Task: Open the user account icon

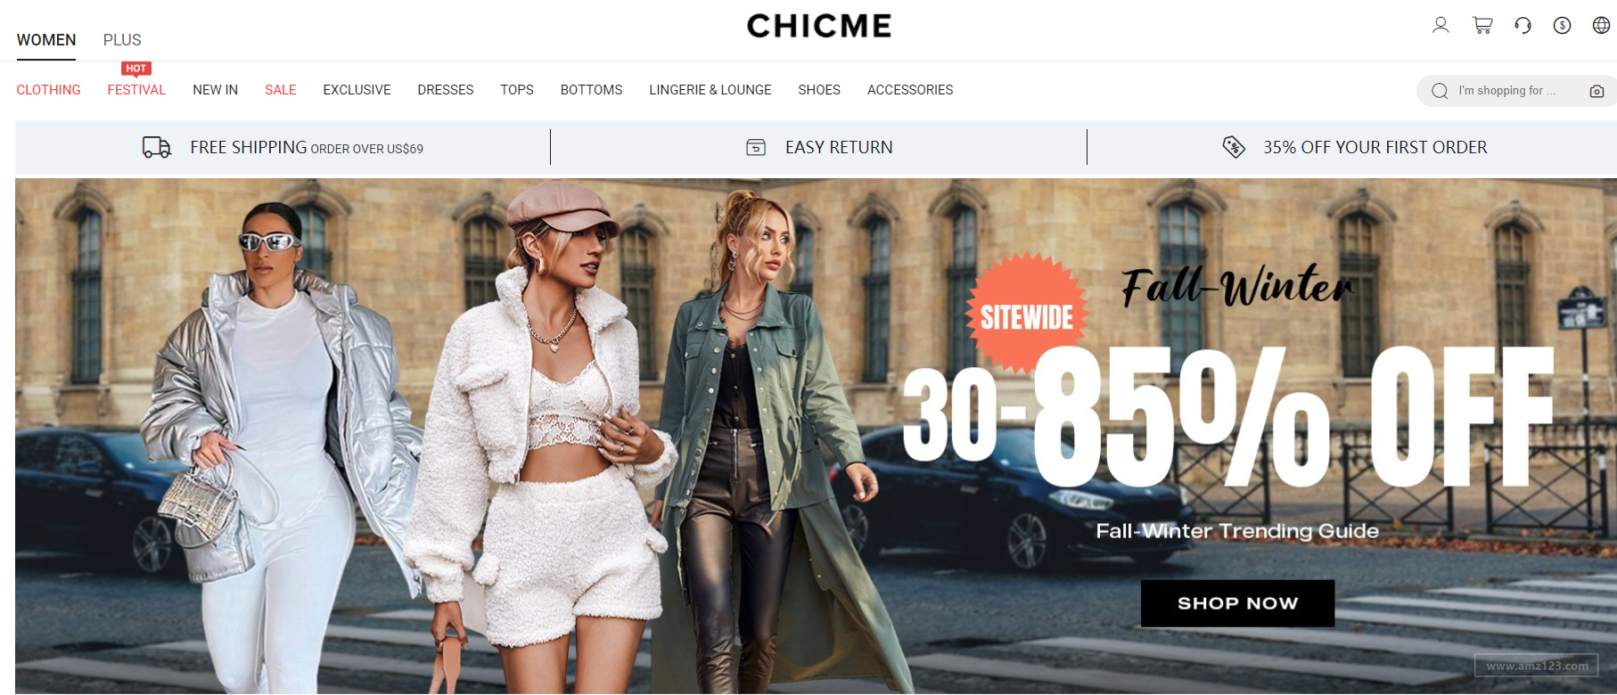Action: click(x=1441, y=25)
